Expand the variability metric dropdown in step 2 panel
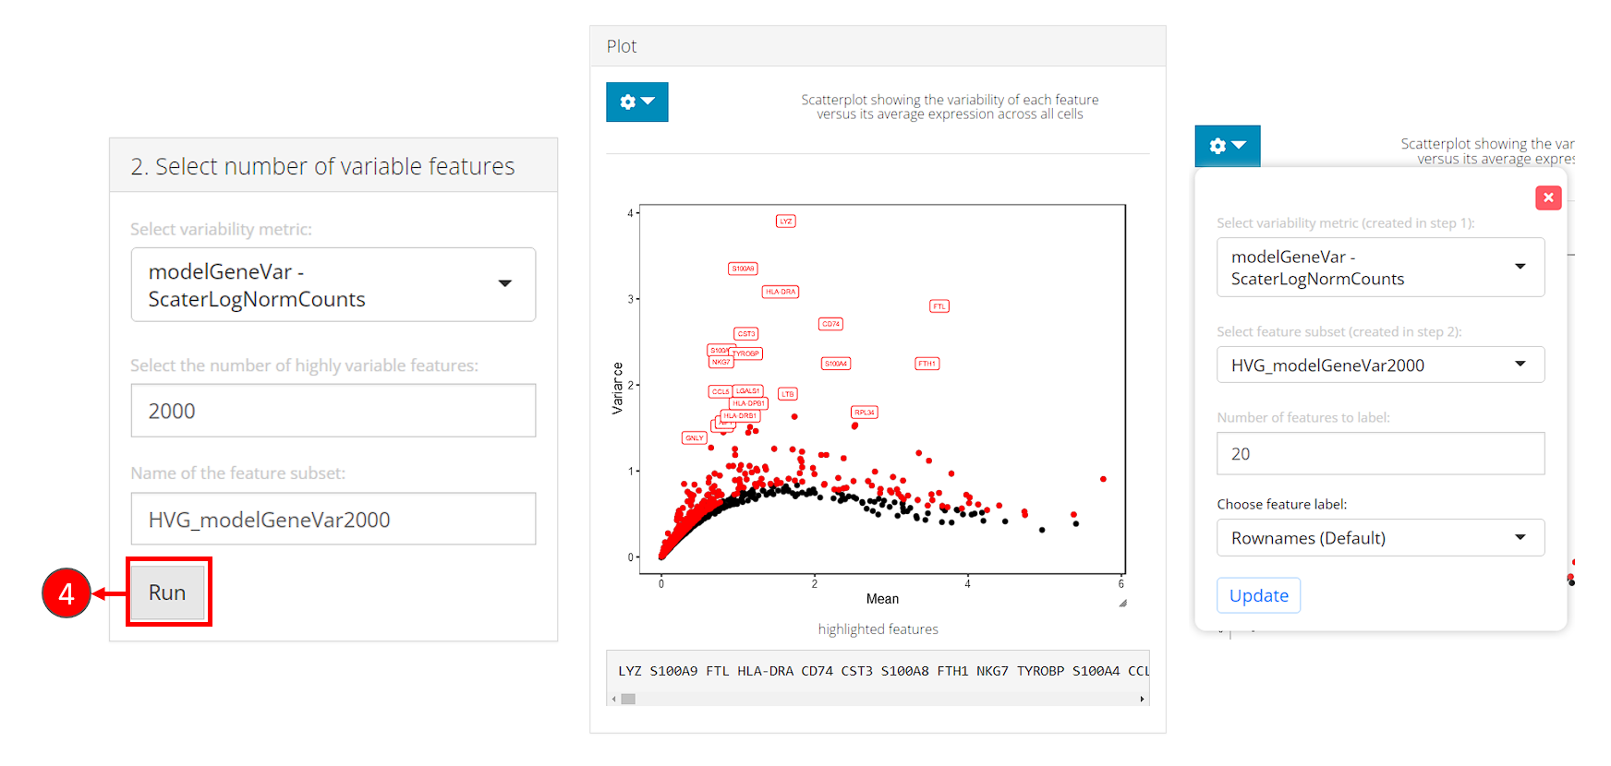Screen dimensions: 1611x766 click(333, 284)
